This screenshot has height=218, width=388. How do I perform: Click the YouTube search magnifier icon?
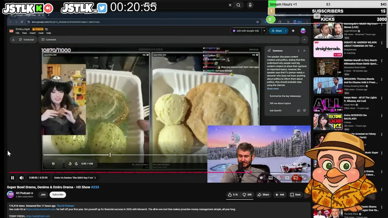click(x=239, y=5)
